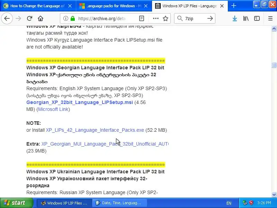Open the downloads panel
The height and width of the screenshot is (208, 277).
coord(235,18)
